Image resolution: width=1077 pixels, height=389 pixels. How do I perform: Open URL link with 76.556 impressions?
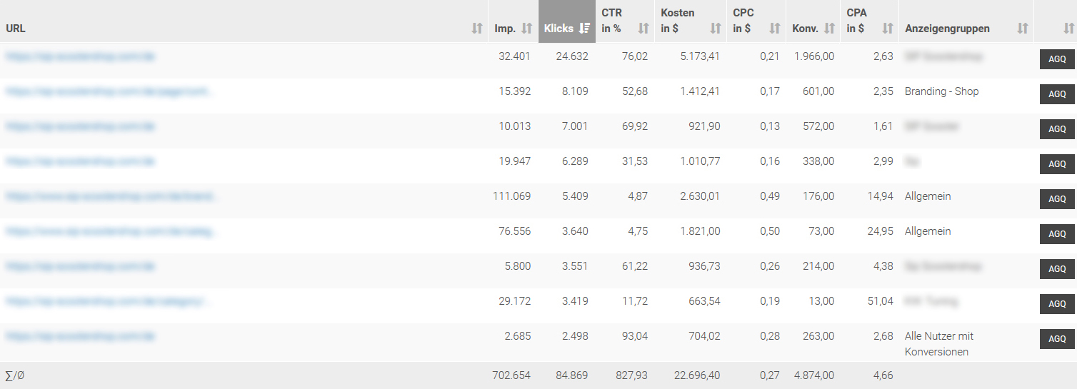(111, 231)
